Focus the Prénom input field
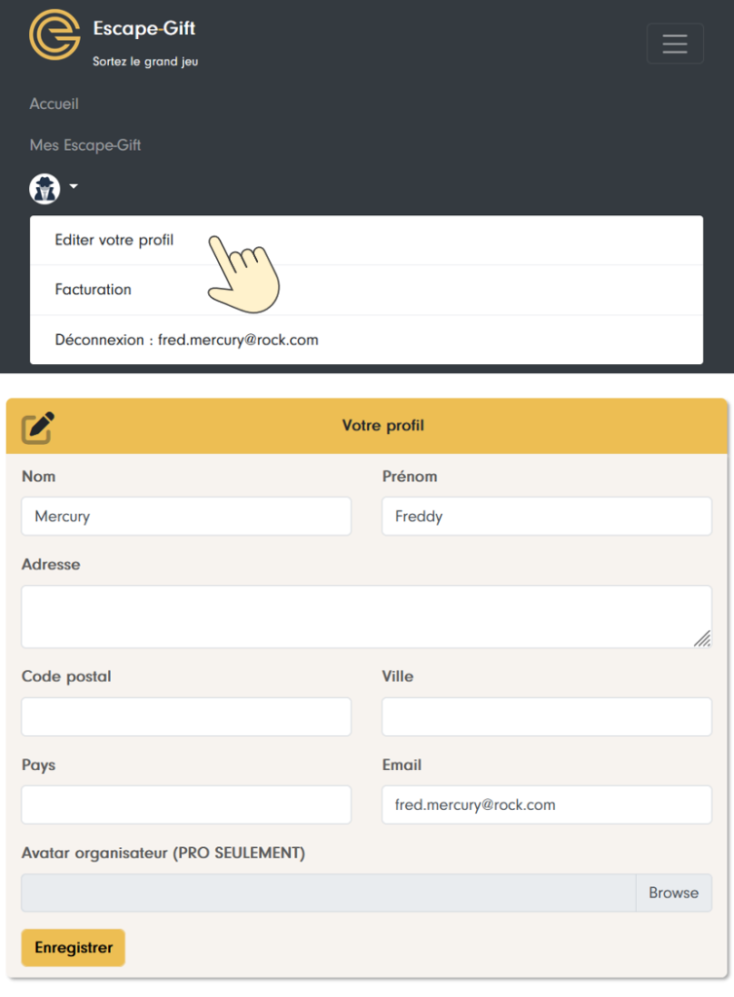The image size is (734, 997). click(x=546, y=516)
